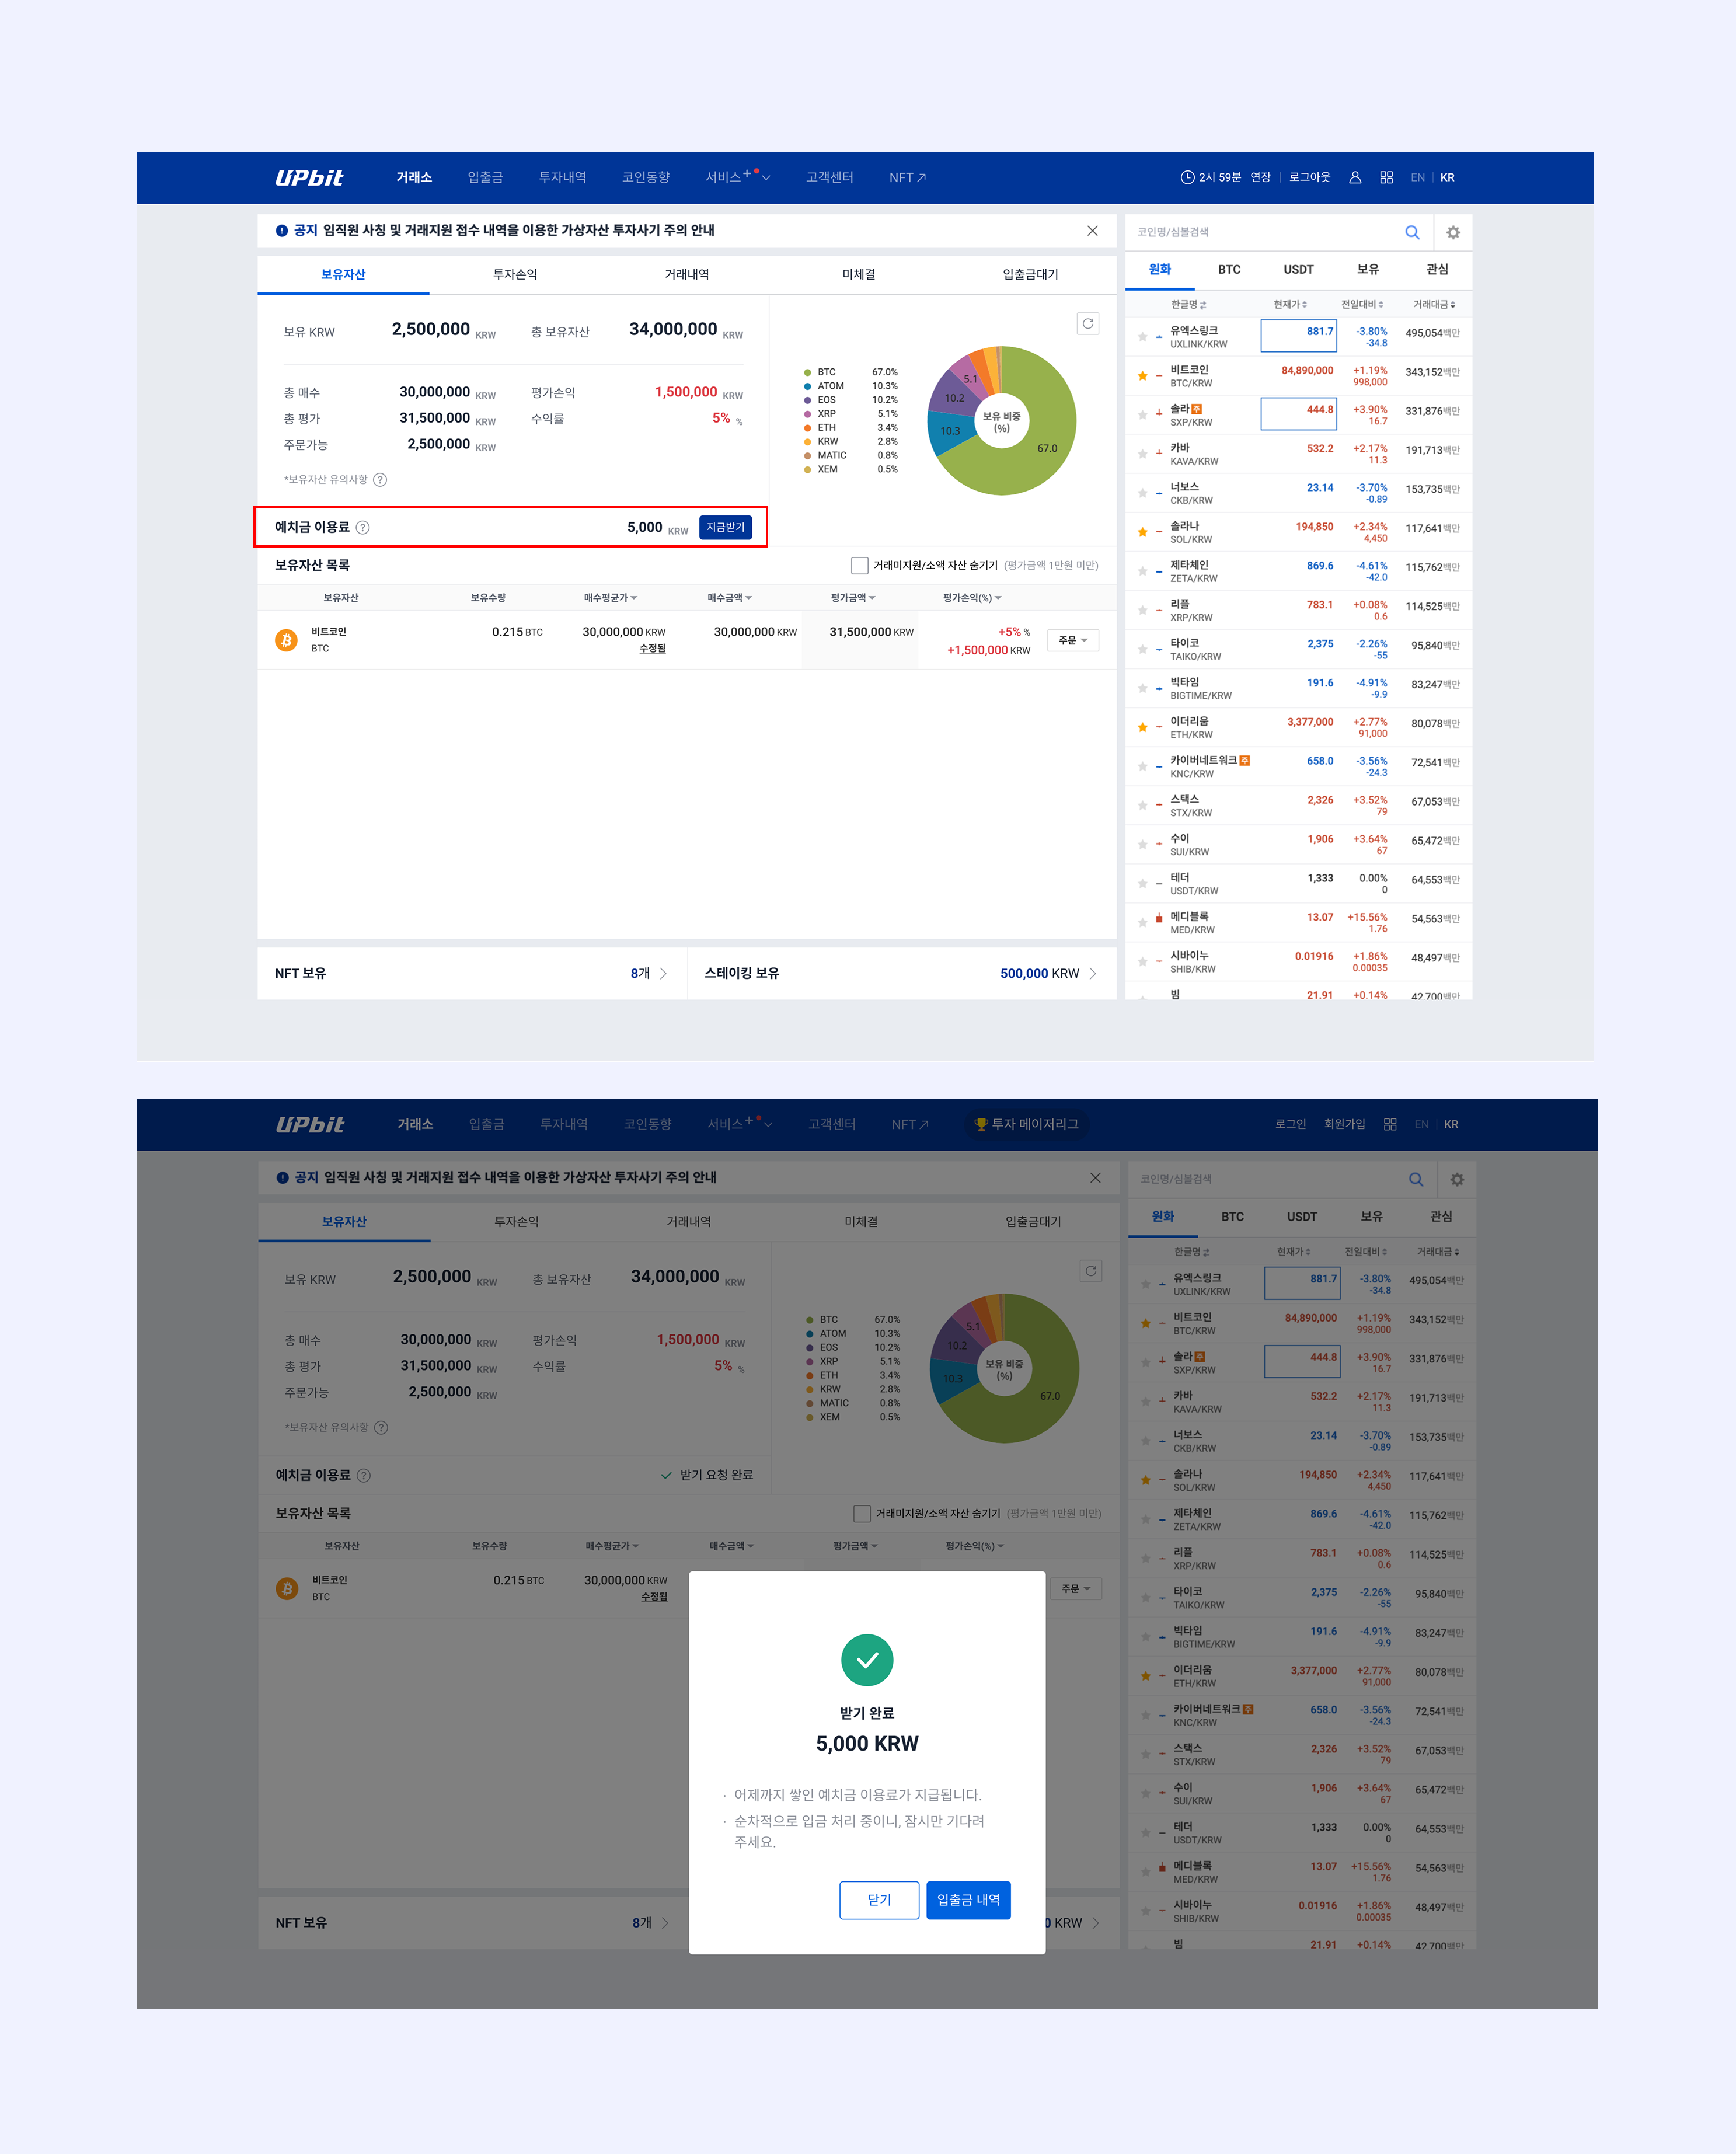Click the trophy icon of 투자 메이저리그
Viewport: 1736px width, 2154px height.
click(x=981, y=1124)
